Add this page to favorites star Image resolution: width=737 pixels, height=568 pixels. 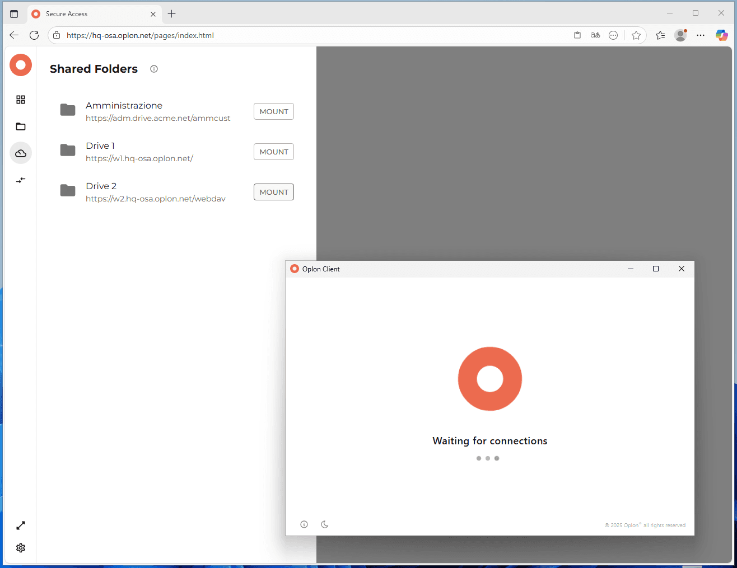tap(636, 35)
